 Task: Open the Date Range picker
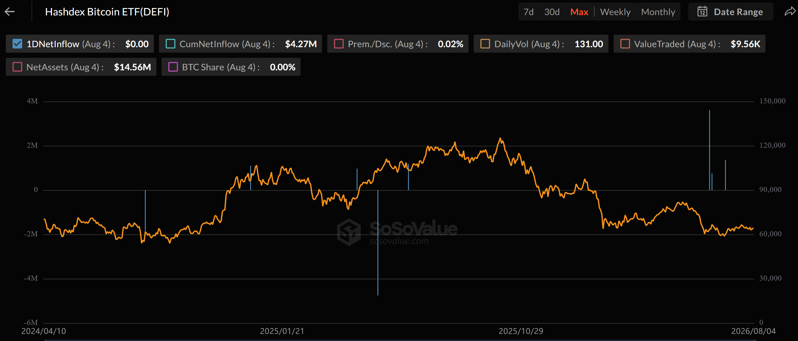(730, 12)
